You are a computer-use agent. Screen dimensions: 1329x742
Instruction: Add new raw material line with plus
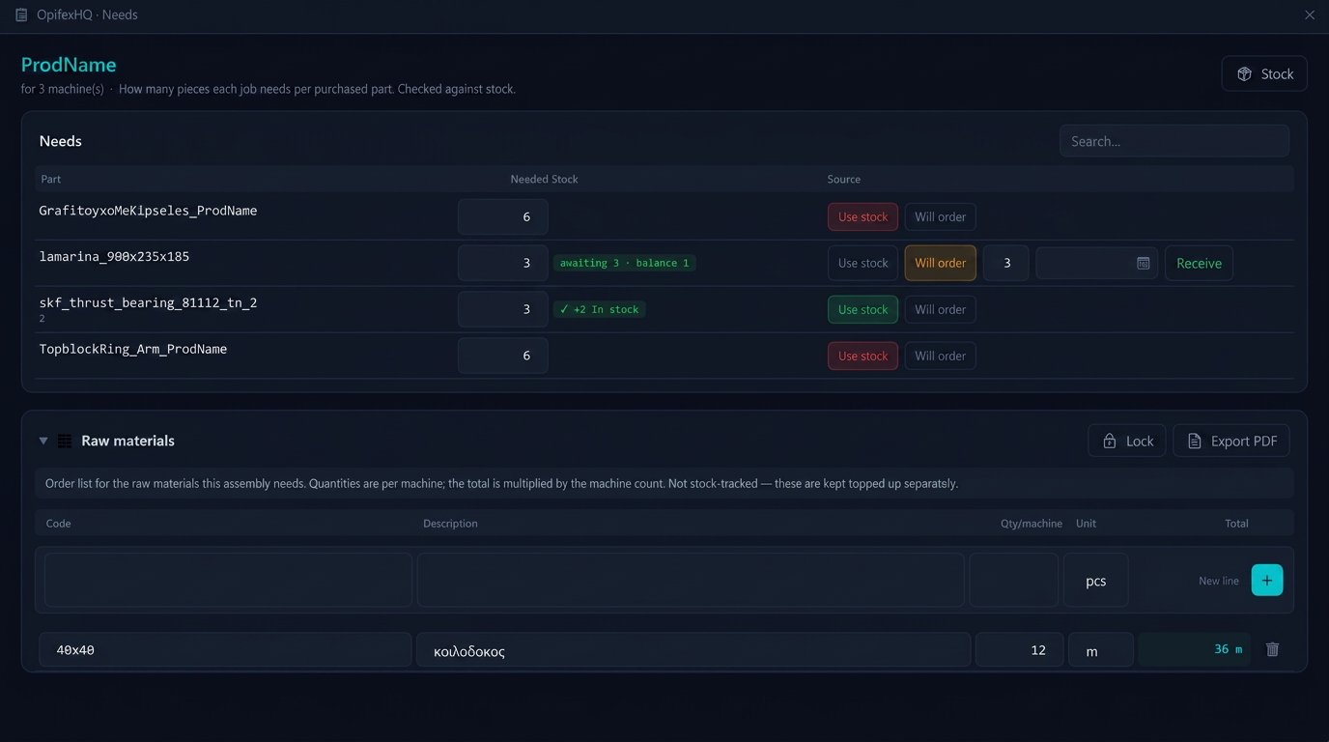tap(1267, 580)
